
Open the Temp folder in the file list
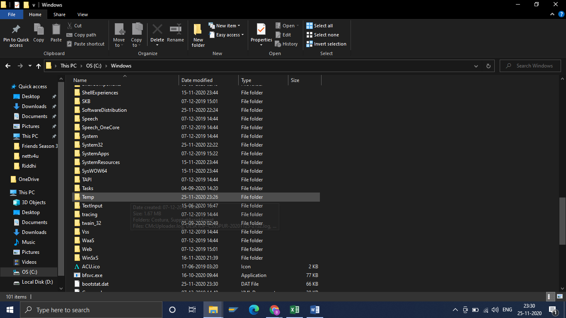(88, 197)
